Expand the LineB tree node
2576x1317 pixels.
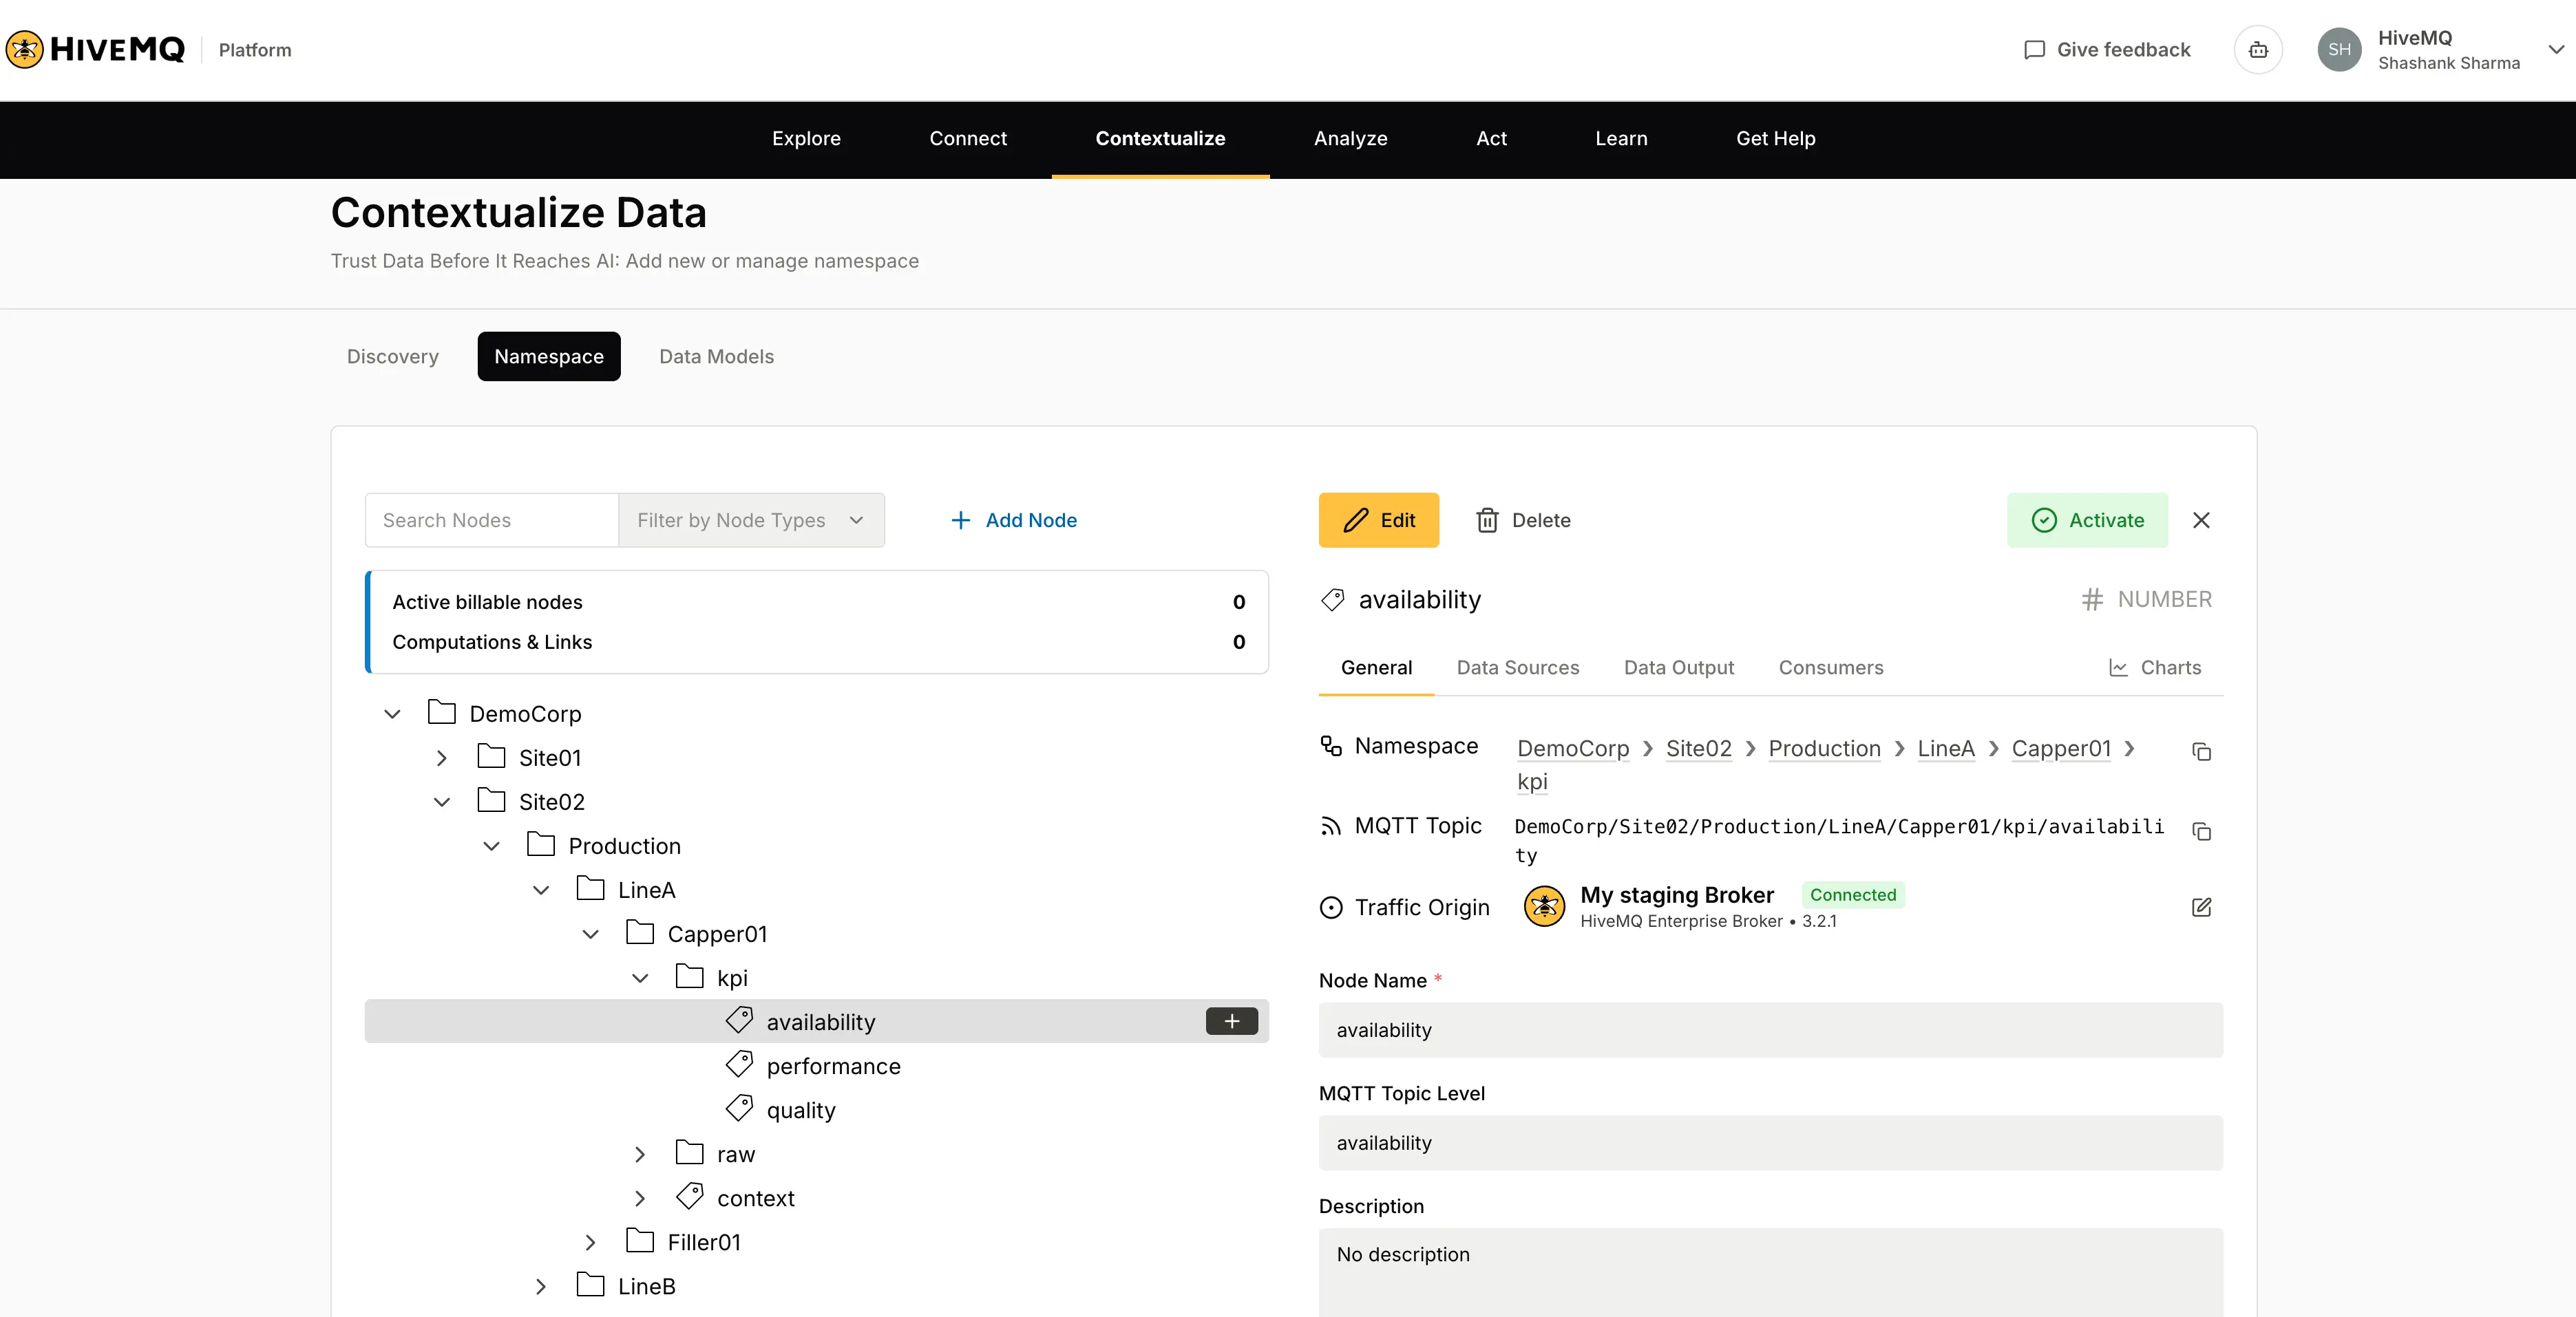tap(541, 1286)
